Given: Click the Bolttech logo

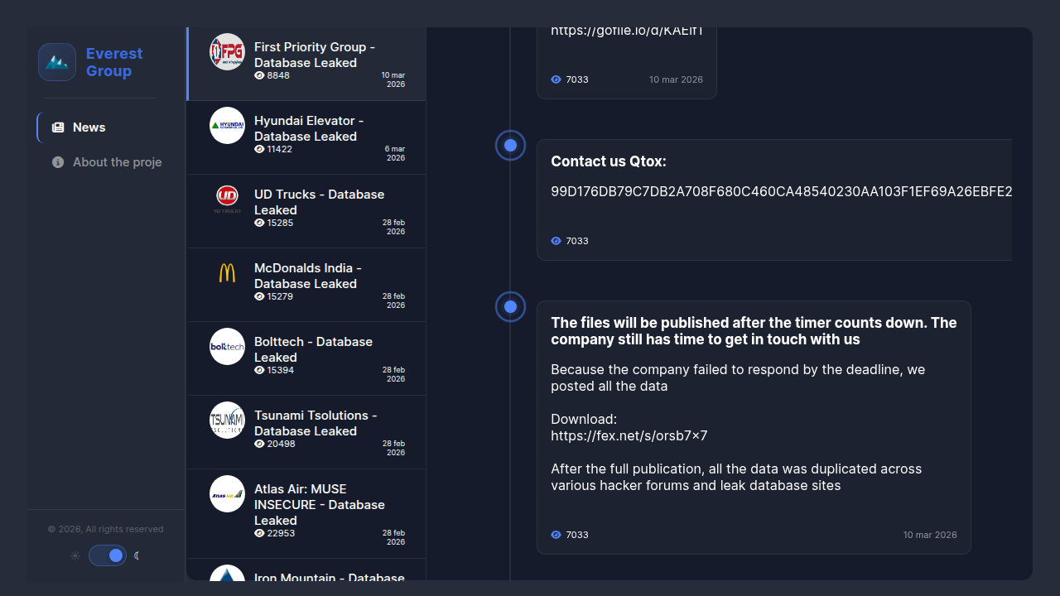Looking at the screenshot, I should pos(227,346).
